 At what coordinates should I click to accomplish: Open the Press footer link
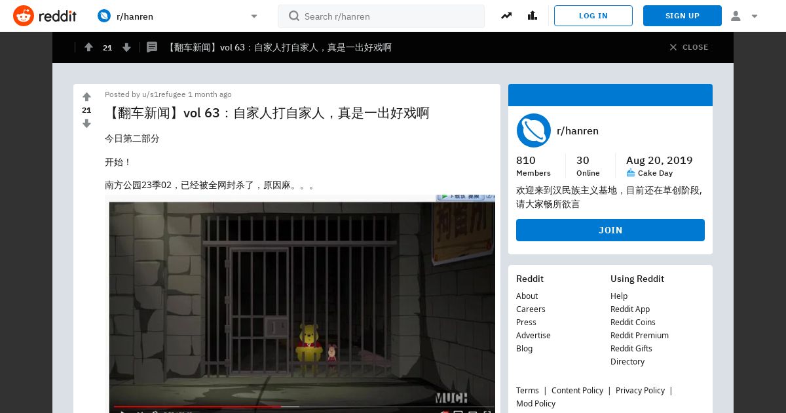pos(526,323)
